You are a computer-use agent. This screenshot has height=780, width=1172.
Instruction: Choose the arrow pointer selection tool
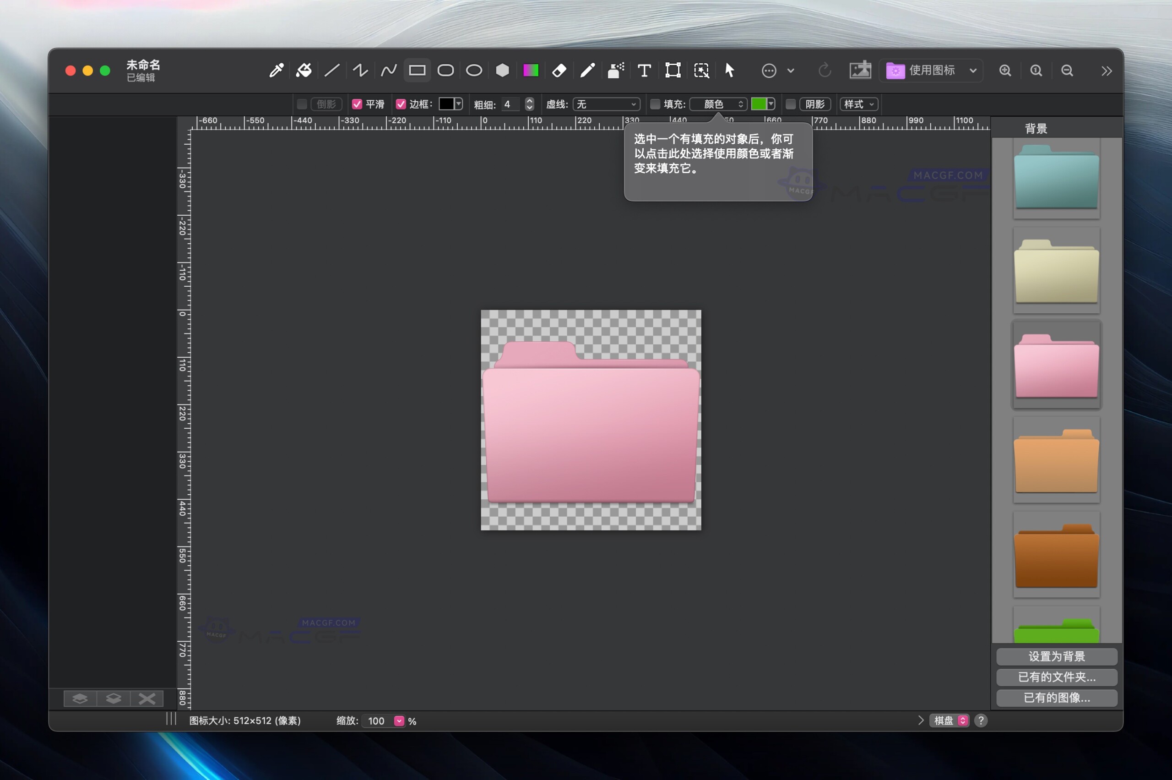tap(729, 71)
